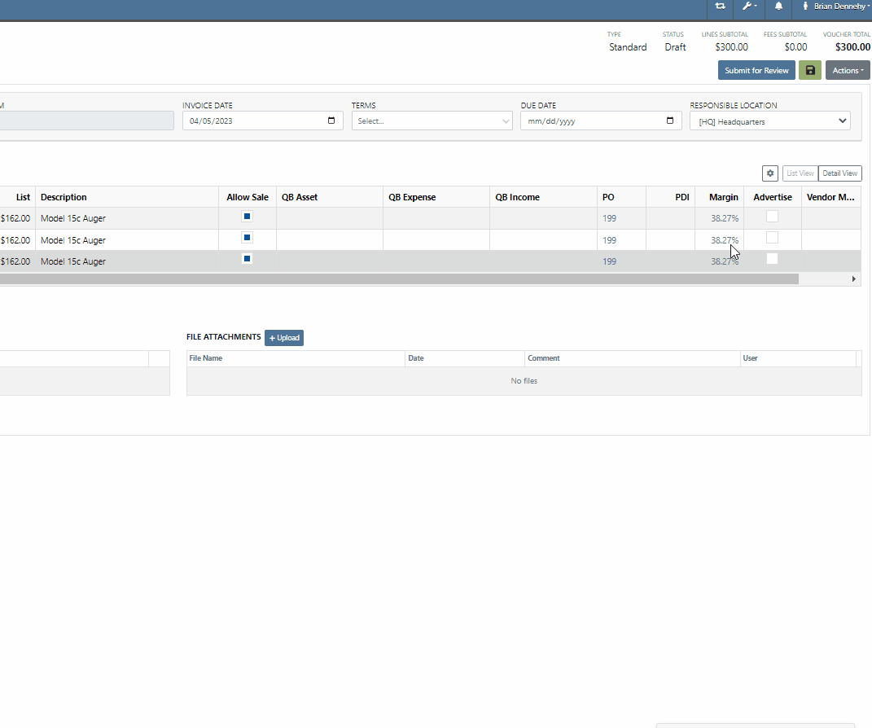
Task: Sort by the PO column header
Action: 621,197
